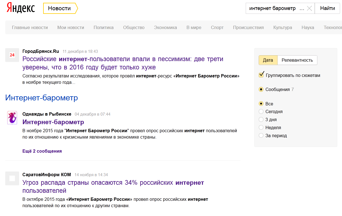Click the snippet starting В октябре 2015 года
Viewport: 342px width, 216px height.
pos(115,202)
